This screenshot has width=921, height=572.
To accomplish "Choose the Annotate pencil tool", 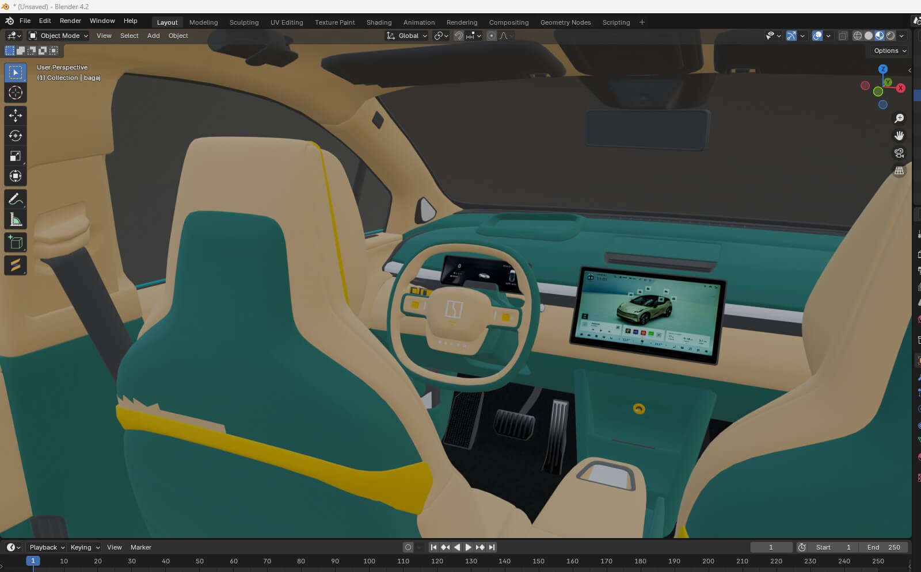I will point(16,199).
